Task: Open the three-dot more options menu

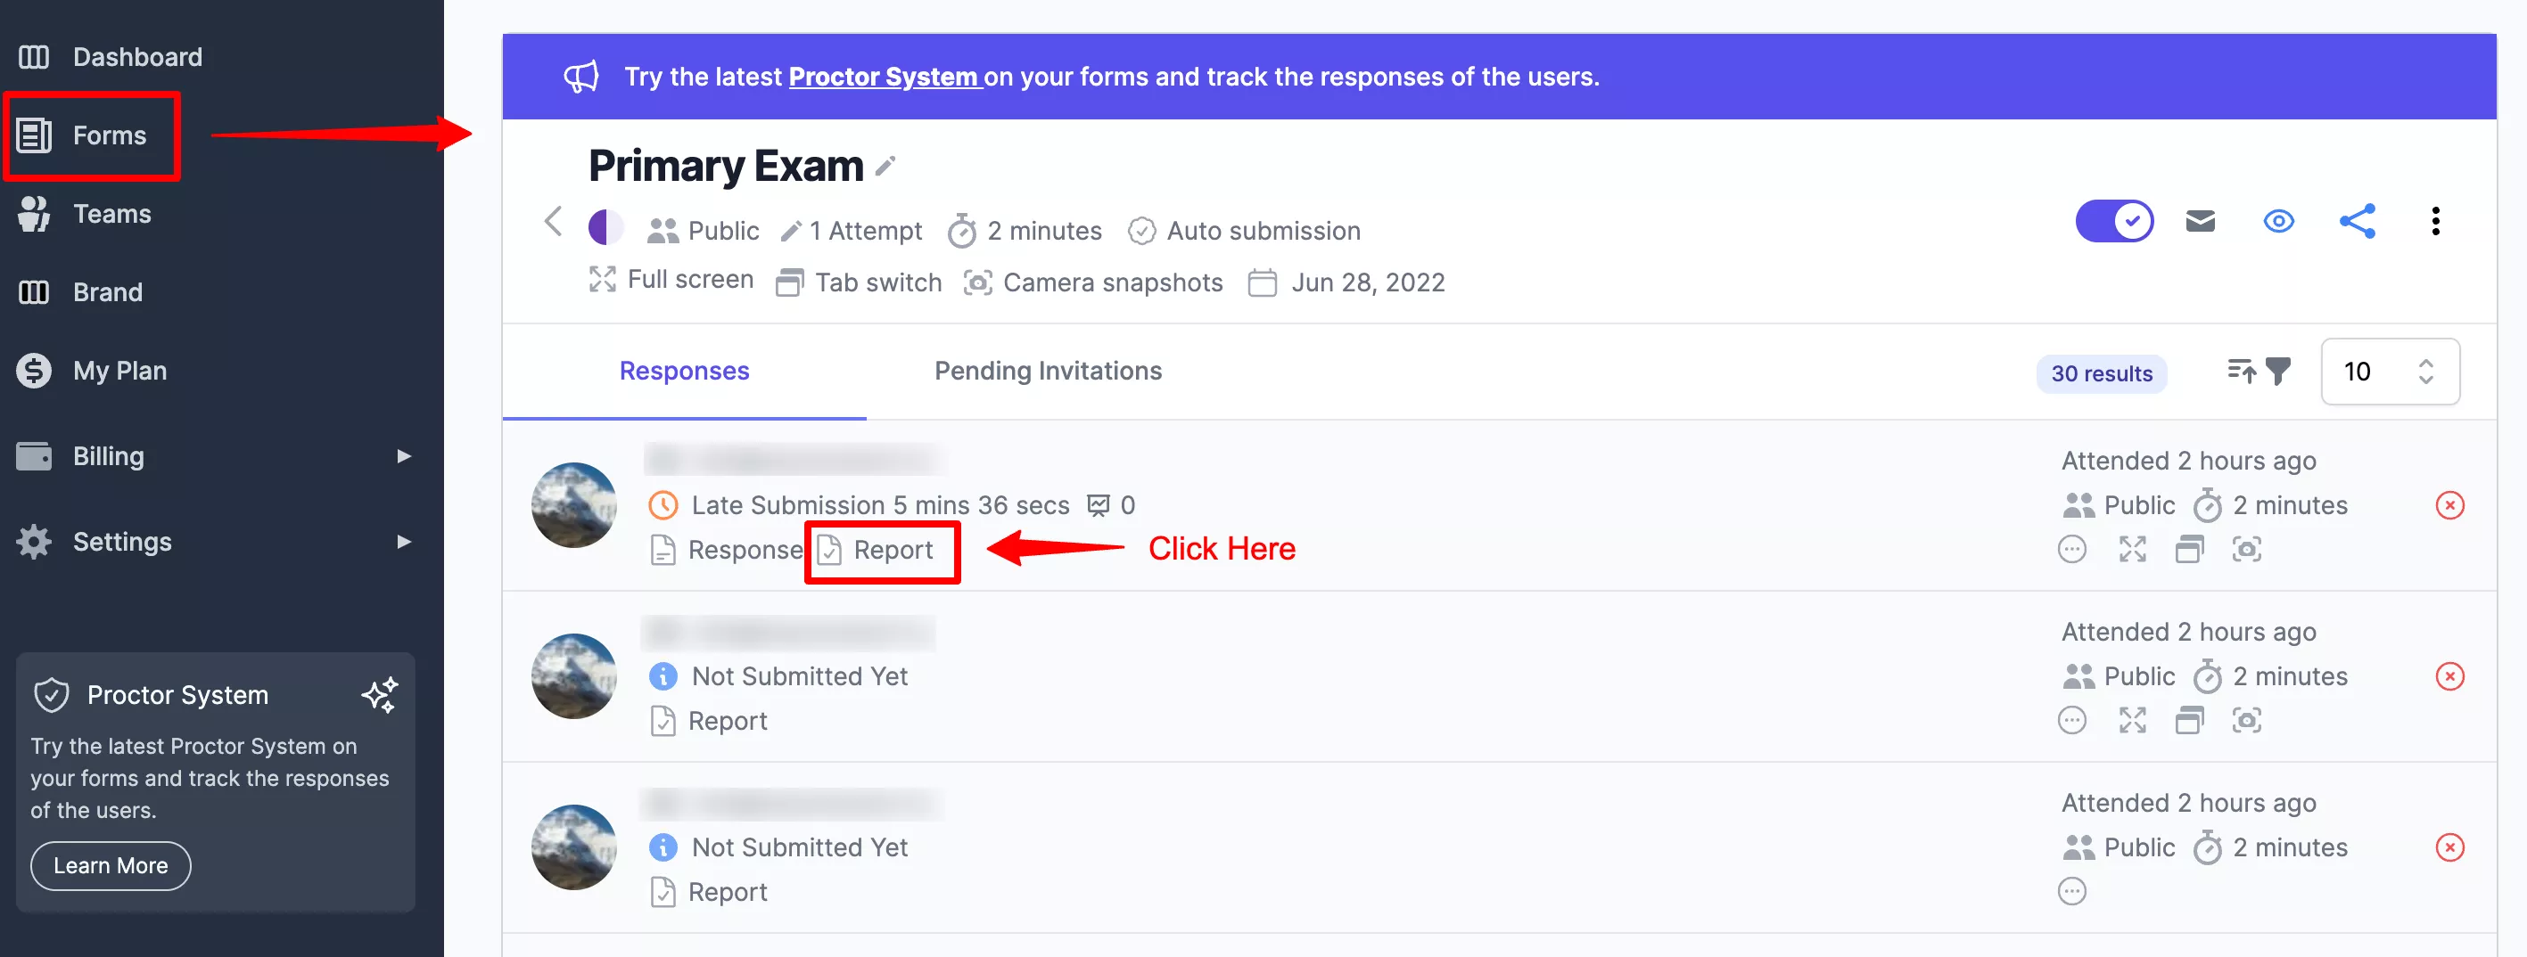Action: pyautogui.click(x=2435, y=222)
